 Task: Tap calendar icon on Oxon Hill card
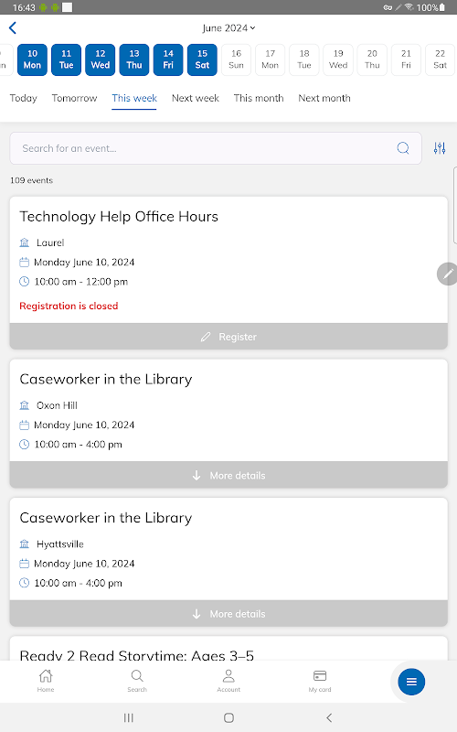tap(25, 425)
